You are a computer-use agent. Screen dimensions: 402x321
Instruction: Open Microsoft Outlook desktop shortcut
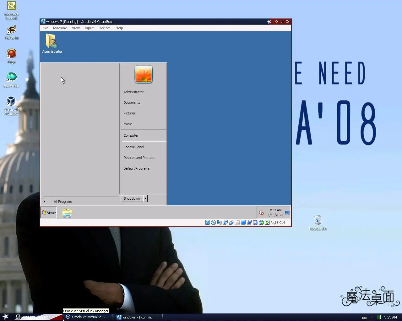coord(11,11)
